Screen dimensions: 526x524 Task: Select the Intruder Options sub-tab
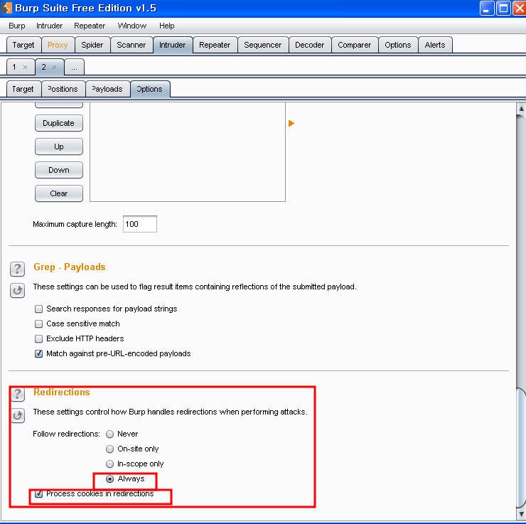[150, 89]
